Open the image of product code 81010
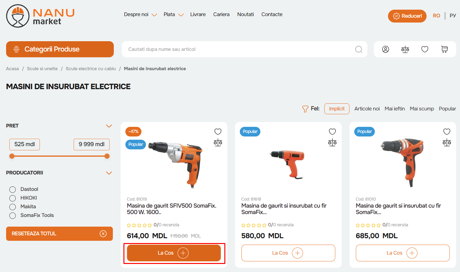 [402, 163]
